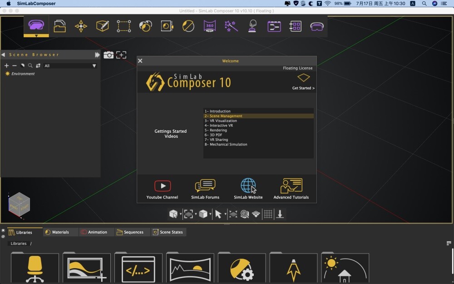This screenshot has height=284, width=454.
Task: Activate the dashed rectangle selection tool
Action: coord(124,26)
